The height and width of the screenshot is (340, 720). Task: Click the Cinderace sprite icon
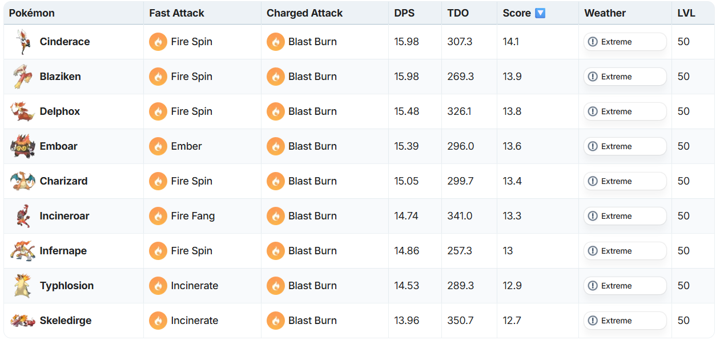[22, 42]
